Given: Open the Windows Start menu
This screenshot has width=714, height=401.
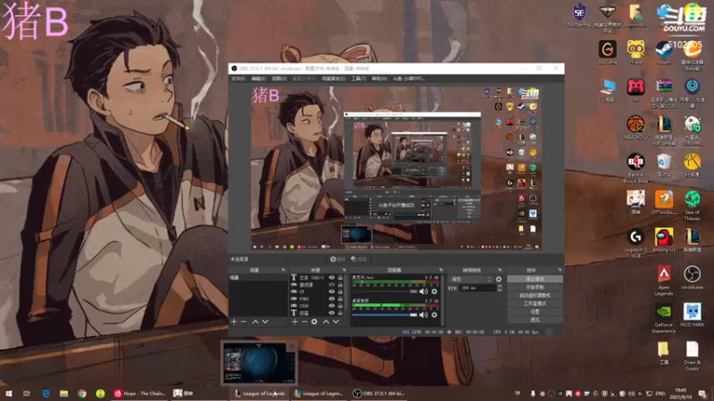Looking at the screenshot, I should pos(9,393).
